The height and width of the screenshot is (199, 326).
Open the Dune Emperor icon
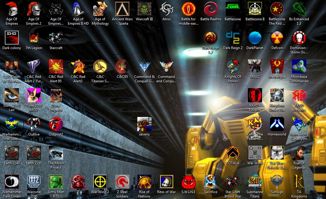56,95
